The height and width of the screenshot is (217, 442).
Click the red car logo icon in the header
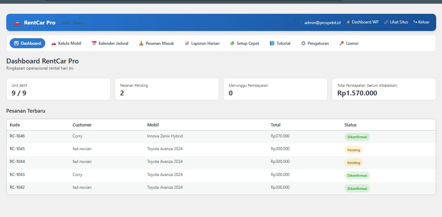pos(17,23)
